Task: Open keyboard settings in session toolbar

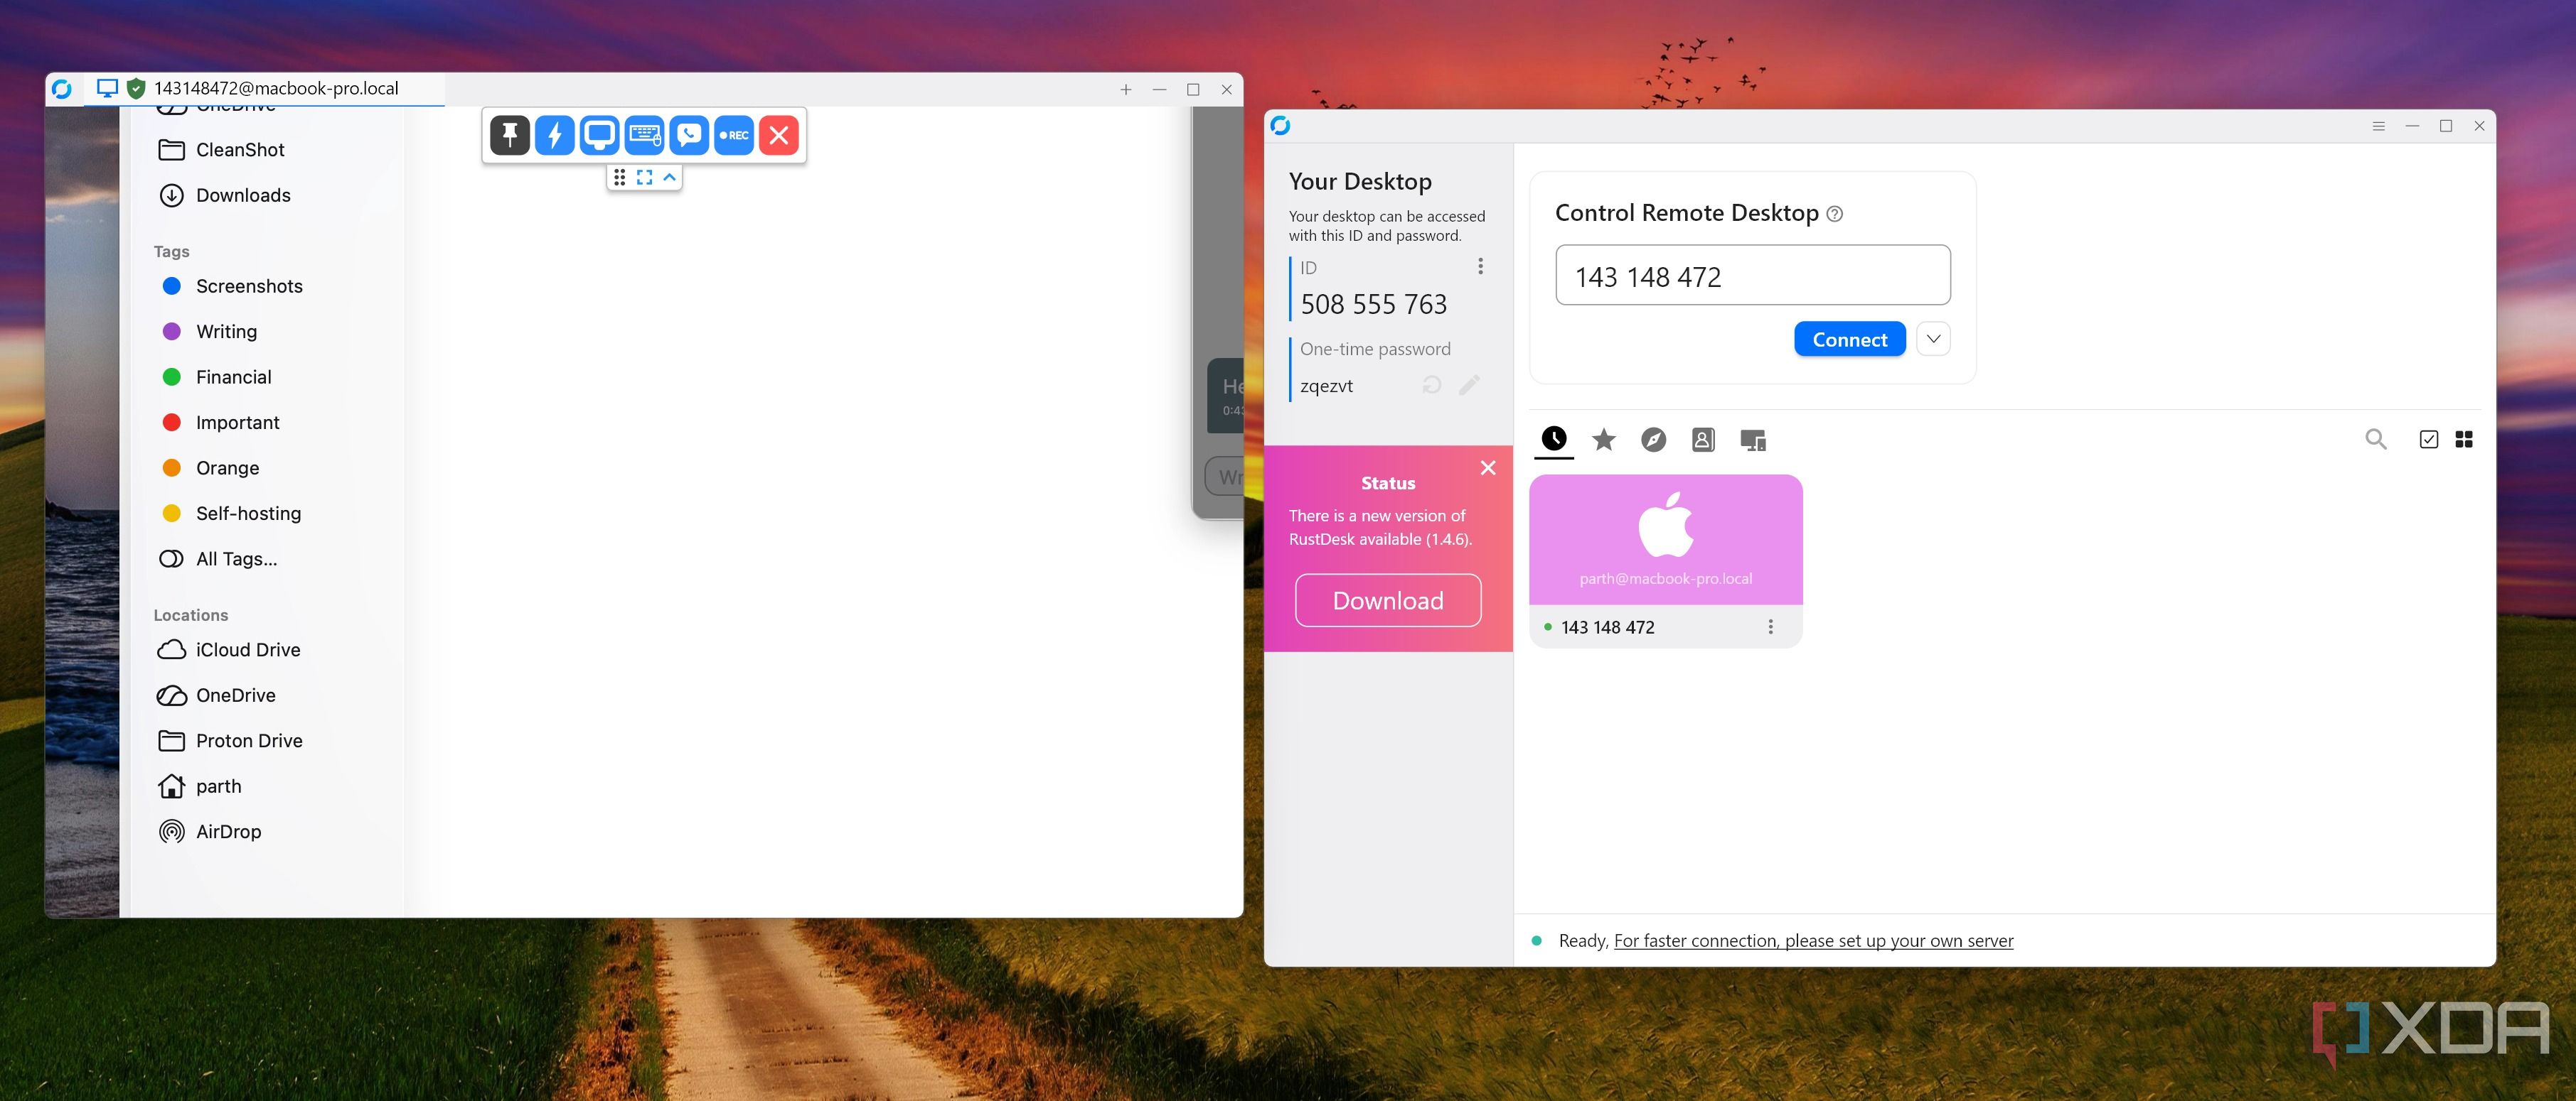Action: [644, 135]
